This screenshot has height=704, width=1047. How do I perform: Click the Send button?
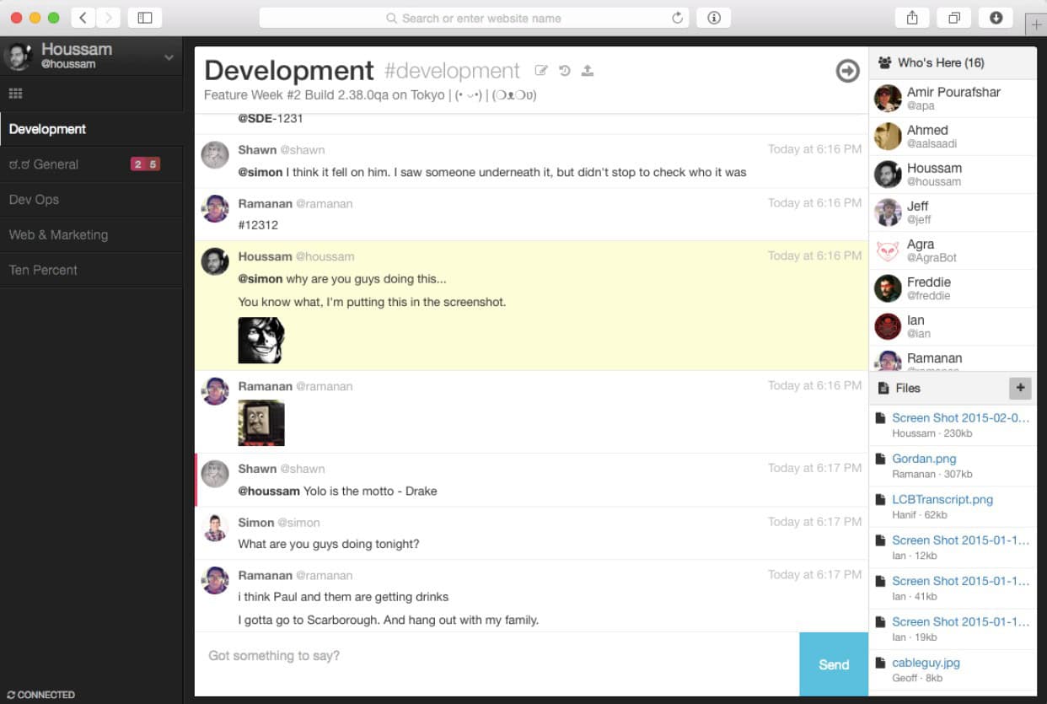(833, 664)
